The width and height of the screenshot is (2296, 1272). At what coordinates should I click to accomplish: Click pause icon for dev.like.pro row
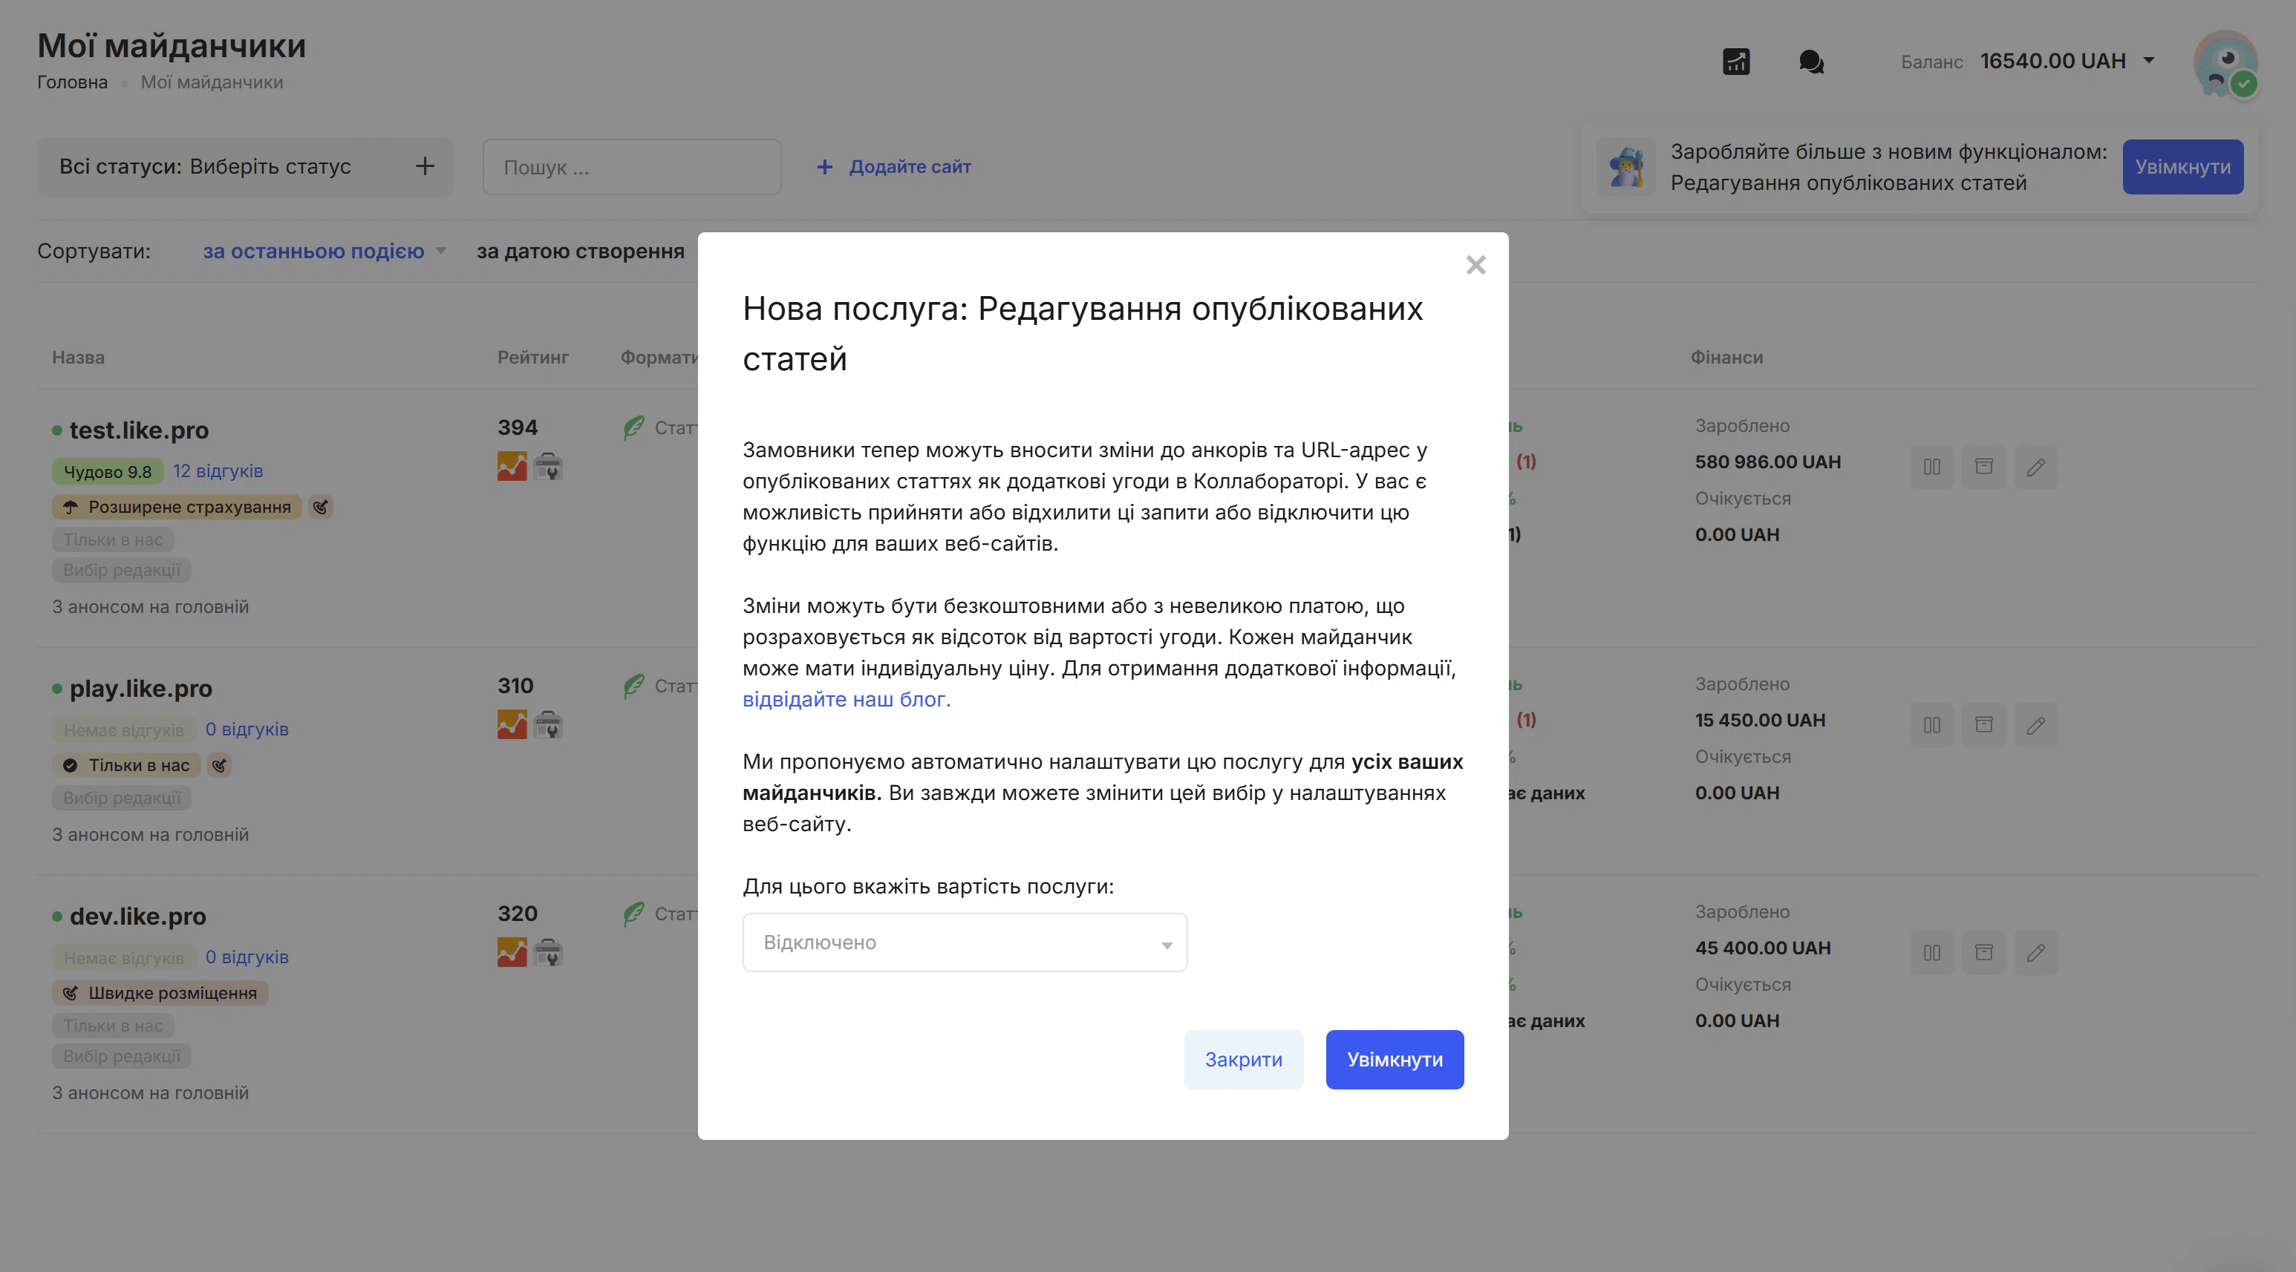[1931, 952]
